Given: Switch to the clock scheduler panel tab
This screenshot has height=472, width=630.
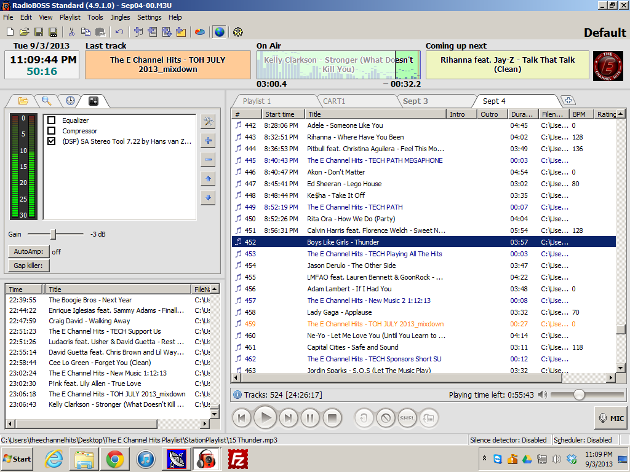Looking at the screenshot, I should pyautogui.click(x=70, y=101).
